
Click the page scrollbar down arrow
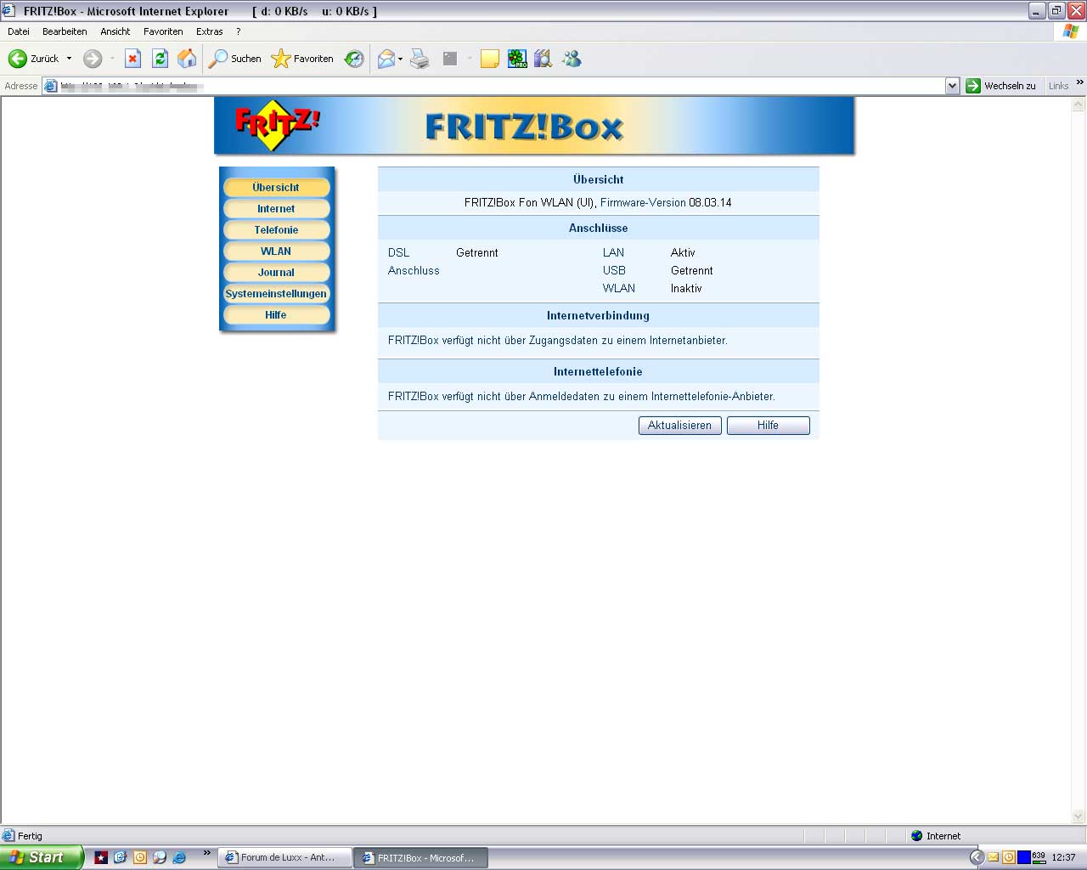click(x=1079, y=816)
